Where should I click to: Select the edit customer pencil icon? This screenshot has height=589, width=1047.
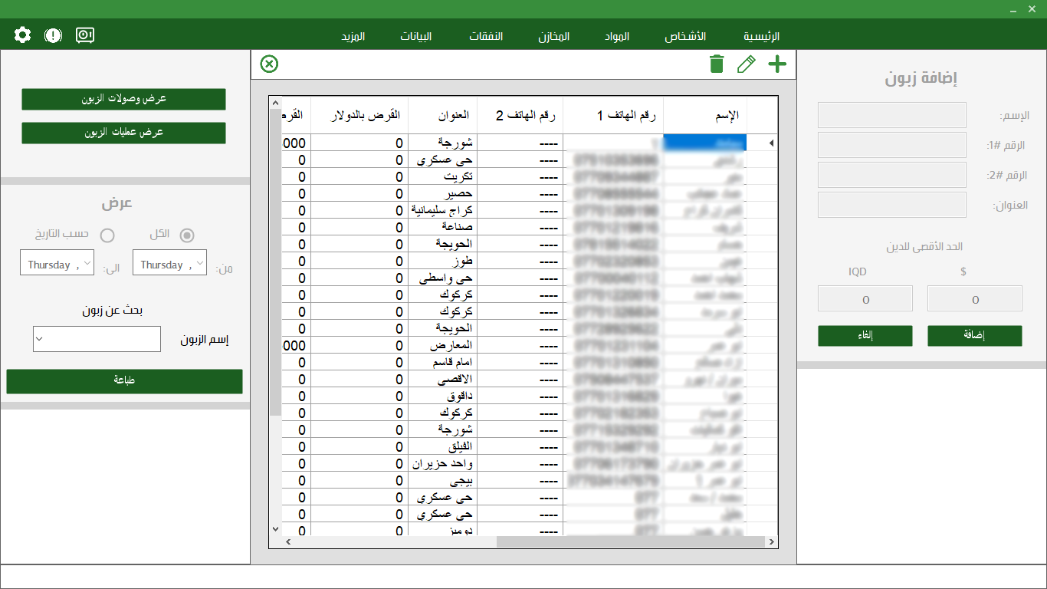pos(747,64)
